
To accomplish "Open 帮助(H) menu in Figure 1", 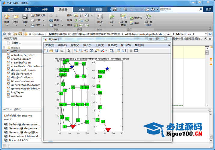I will [x=139, y=45].
